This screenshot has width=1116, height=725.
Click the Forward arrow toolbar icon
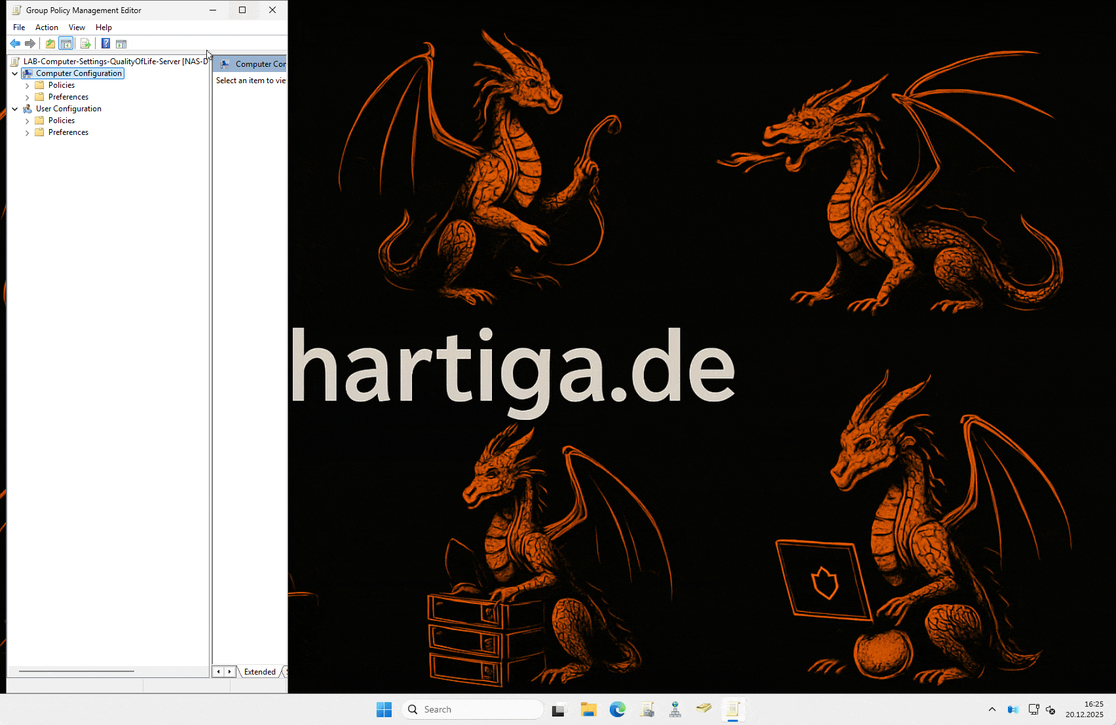point(30,44)
